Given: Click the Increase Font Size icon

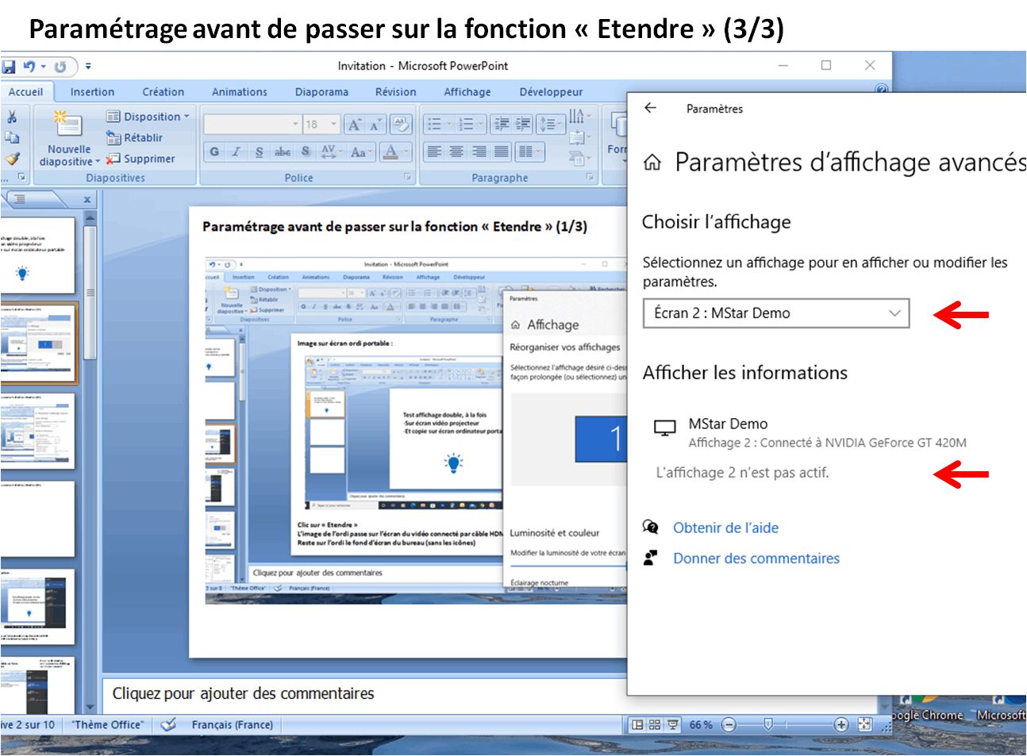Looking at the screenshot, I should 355,125.
